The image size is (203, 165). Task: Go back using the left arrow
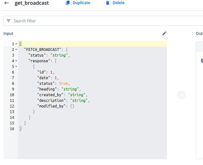click(x=7, y=3)
